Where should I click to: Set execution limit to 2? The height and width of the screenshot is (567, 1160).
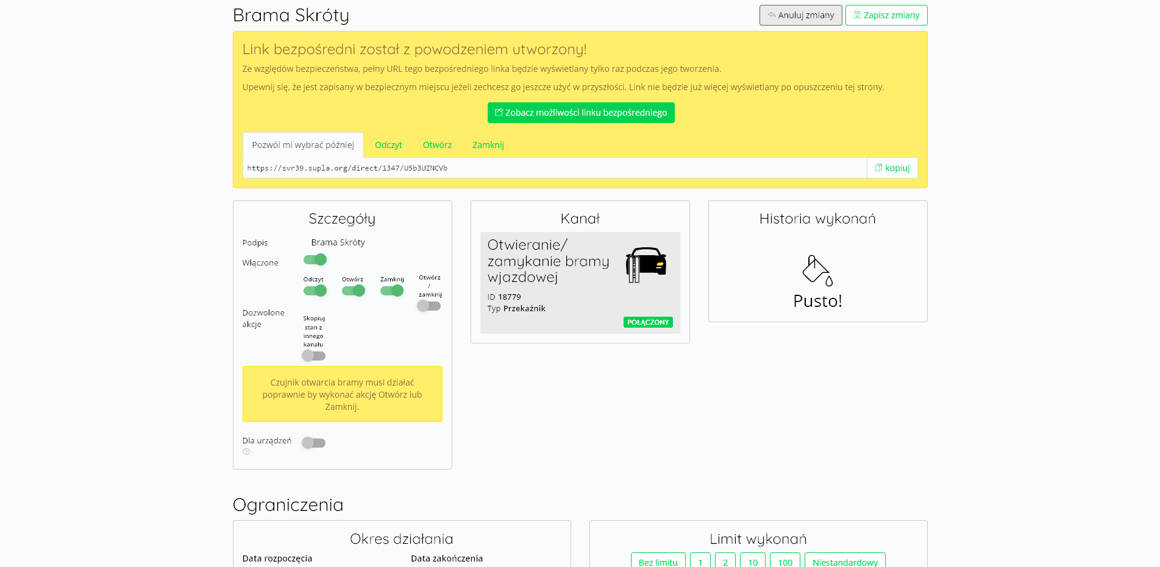pos(725,562)
